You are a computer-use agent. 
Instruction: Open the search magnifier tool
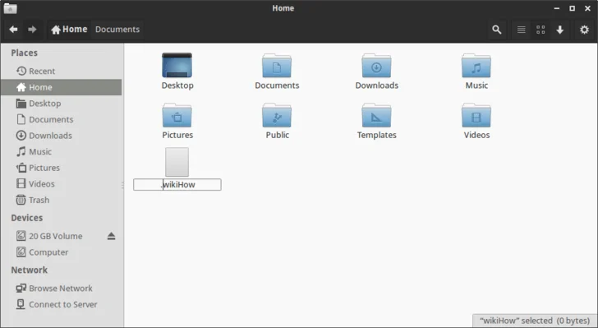coord(496,30)
